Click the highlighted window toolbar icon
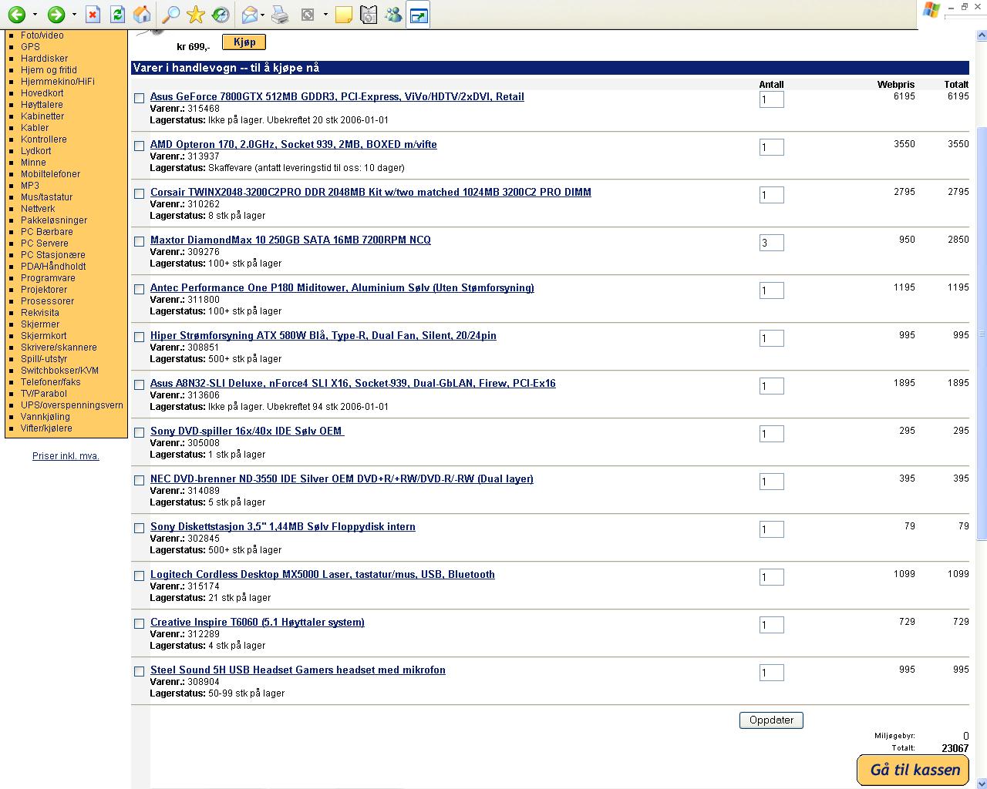 pos(418,15)
